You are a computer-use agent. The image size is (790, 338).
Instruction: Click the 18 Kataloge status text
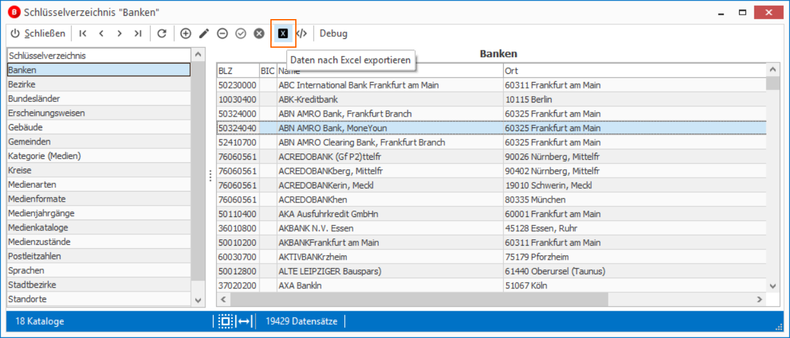click(x=40, y=321)
